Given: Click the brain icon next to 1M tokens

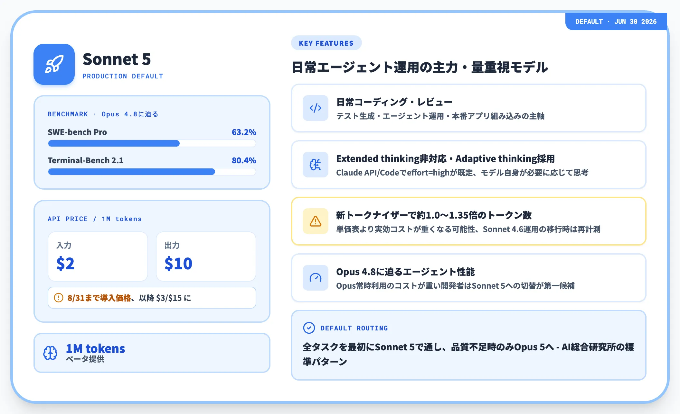Looking at the screenshot, I should coord(51,353).
